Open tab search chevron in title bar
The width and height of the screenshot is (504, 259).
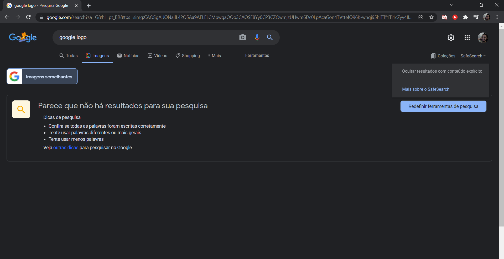[451, 5]
